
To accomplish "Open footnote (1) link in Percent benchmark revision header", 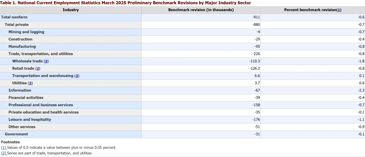I will click(339, 10).
